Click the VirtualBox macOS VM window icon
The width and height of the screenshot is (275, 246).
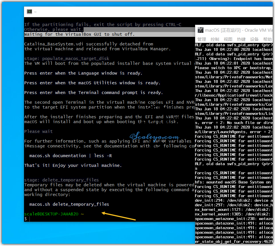point(201,30)
